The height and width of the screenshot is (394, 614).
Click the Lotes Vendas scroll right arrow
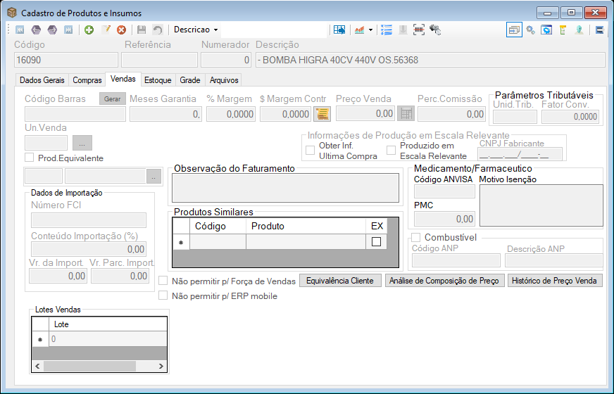(x=161, y=367)
